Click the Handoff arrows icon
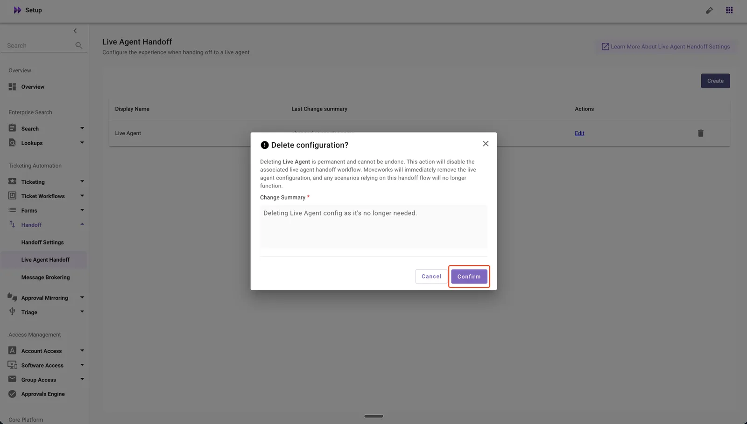 coord(12,224)
